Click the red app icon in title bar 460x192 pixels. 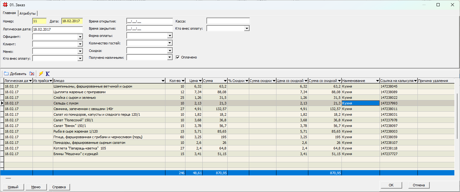[5, 5]
